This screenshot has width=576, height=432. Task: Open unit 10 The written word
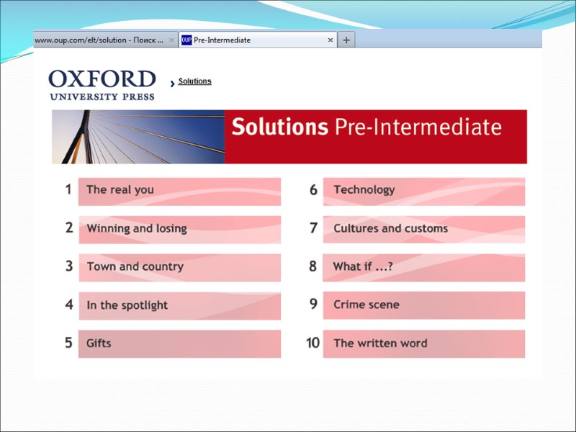424,344
